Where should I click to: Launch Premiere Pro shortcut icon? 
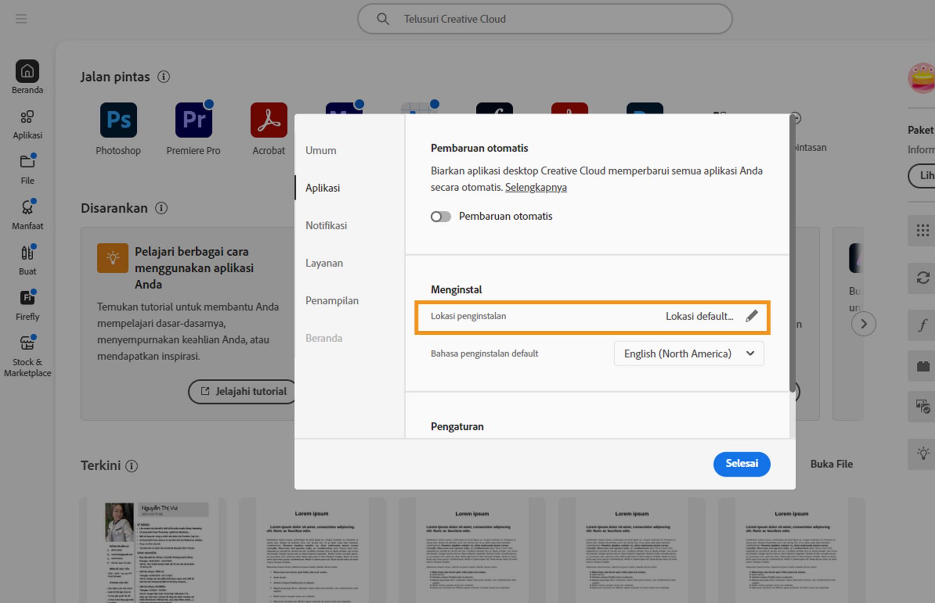193,120
